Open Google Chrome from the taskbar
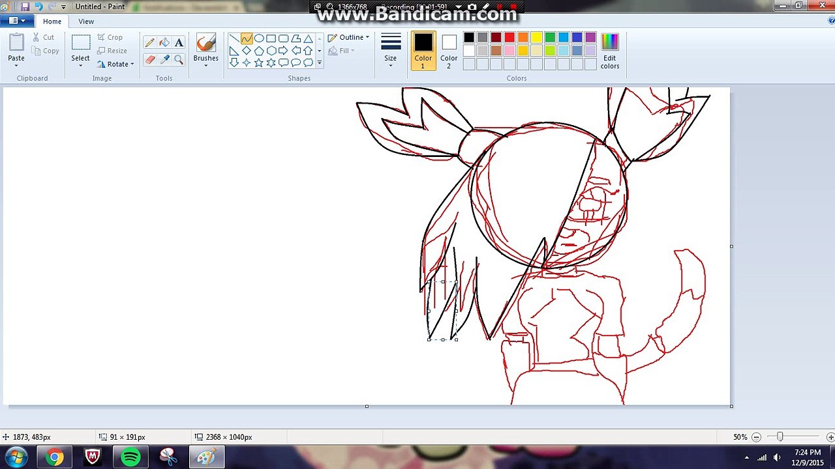 click(x=55, y=457)
